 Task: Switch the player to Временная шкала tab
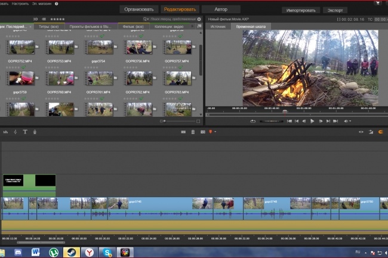[251, 26]
